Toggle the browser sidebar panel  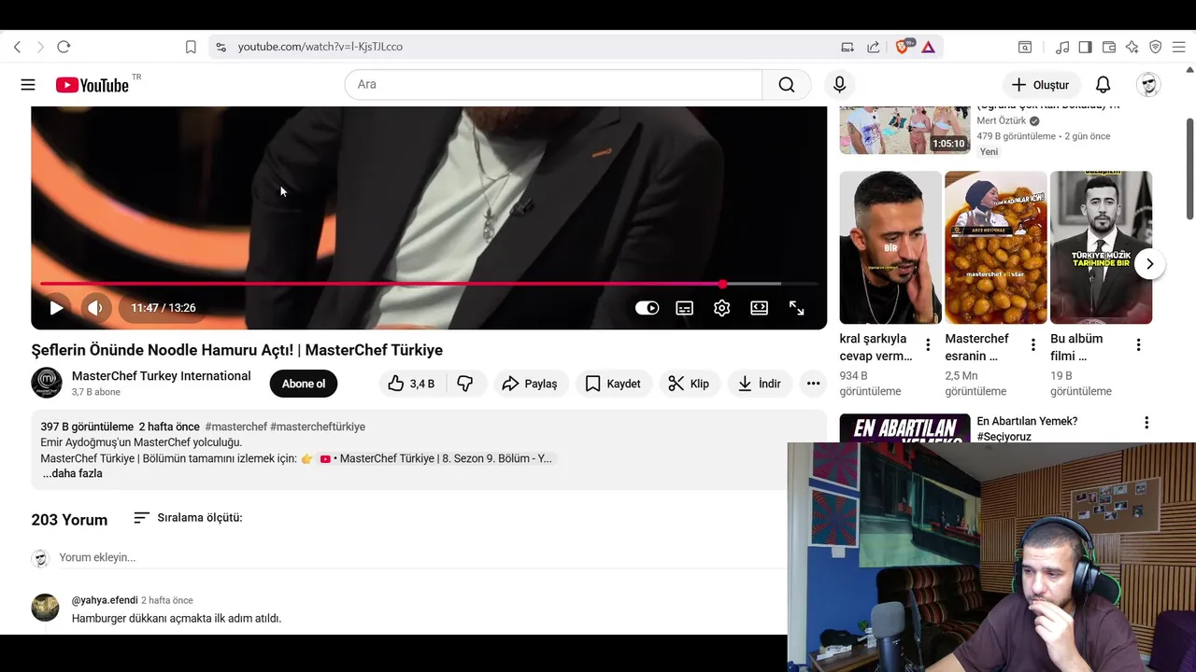coord(1085,47)
